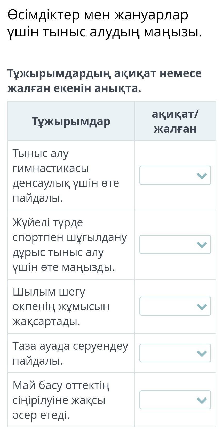Select the 'Жүйелі түрде спортпен шұғылдану' statement text

pyautogui.click(x=70, y=245)
